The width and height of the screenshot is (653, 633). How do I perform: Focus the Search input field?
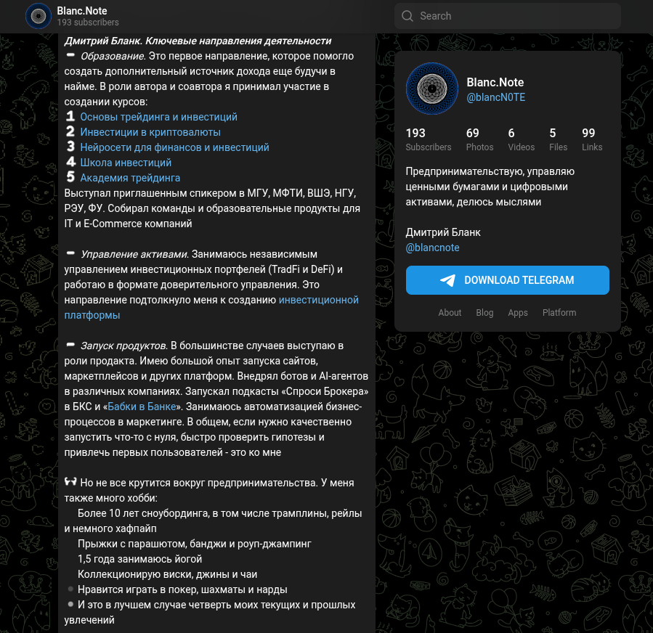(508, 16)
